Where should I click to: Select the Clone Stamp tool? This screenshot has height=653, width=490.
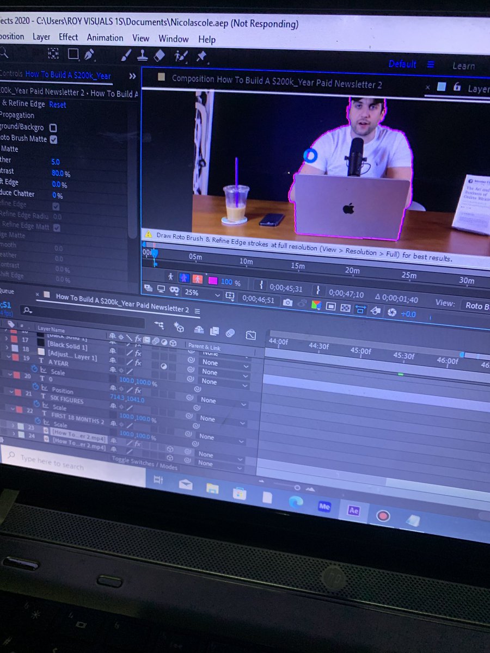[142, 55]
